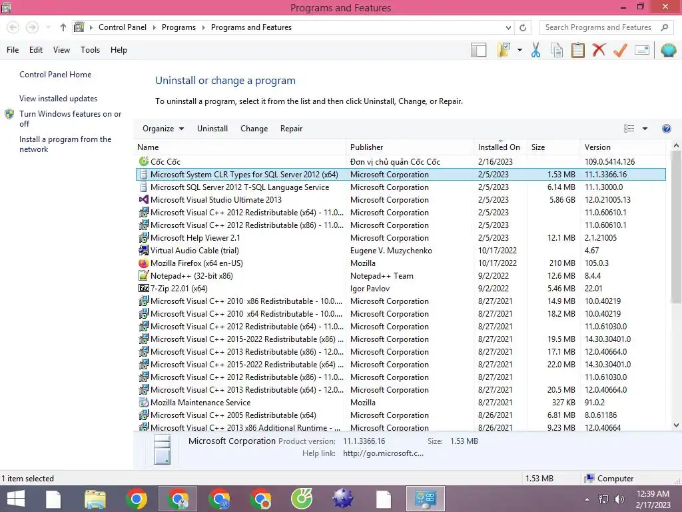Click the Paste clipboard toolbar icon
682x512 pixels.
[577, 50]
